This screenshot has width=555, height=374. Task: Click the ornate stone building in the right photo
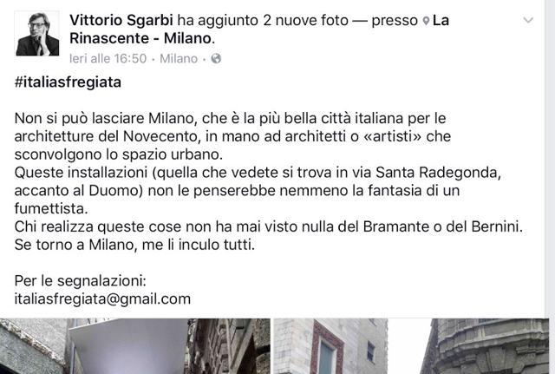coord(485,346)
